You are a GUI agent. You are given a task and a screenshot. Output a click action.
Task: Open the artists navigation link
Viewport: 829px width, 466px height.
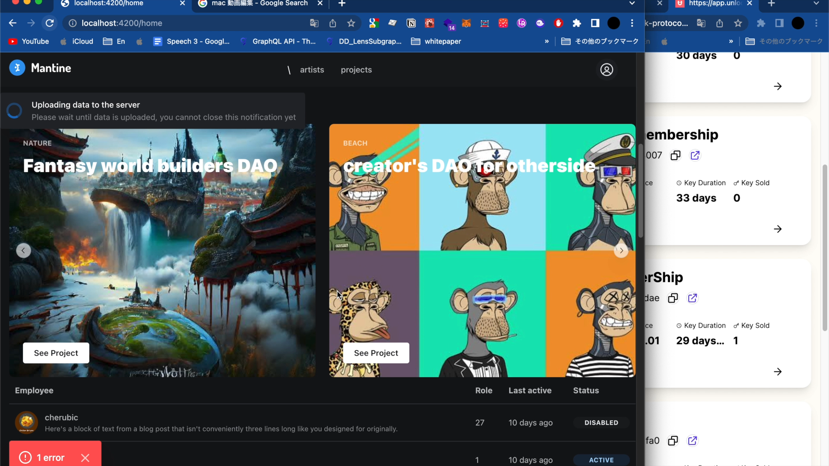[x=312, y=70]
